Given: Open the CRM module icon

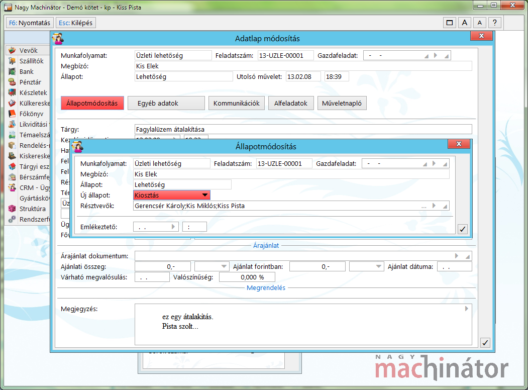Looking at the screenshot, I should 12,187.
